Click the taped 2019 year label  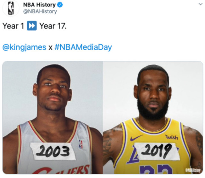tap(156, 151)
